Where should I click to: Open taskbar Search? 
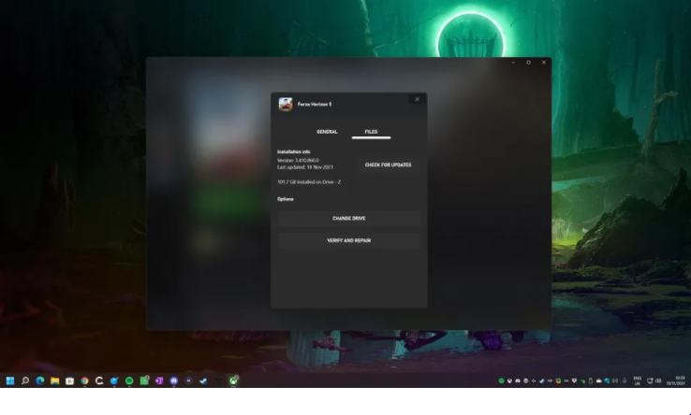(25, 380)
